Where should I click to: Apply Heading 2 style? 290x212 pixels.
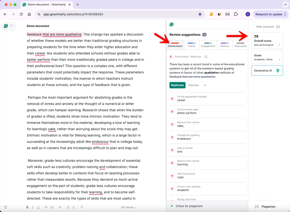pyautogui.click(x=52, y=207)
